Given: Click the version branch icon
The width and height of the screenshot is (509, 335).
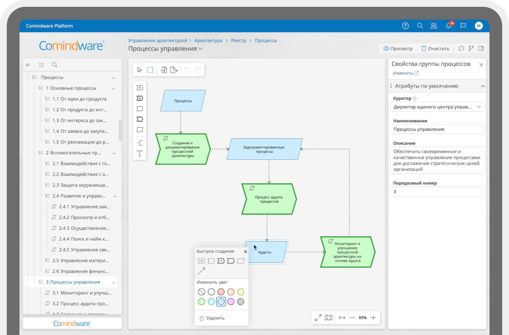Looking at the screenshot, I should click(471, 48).
